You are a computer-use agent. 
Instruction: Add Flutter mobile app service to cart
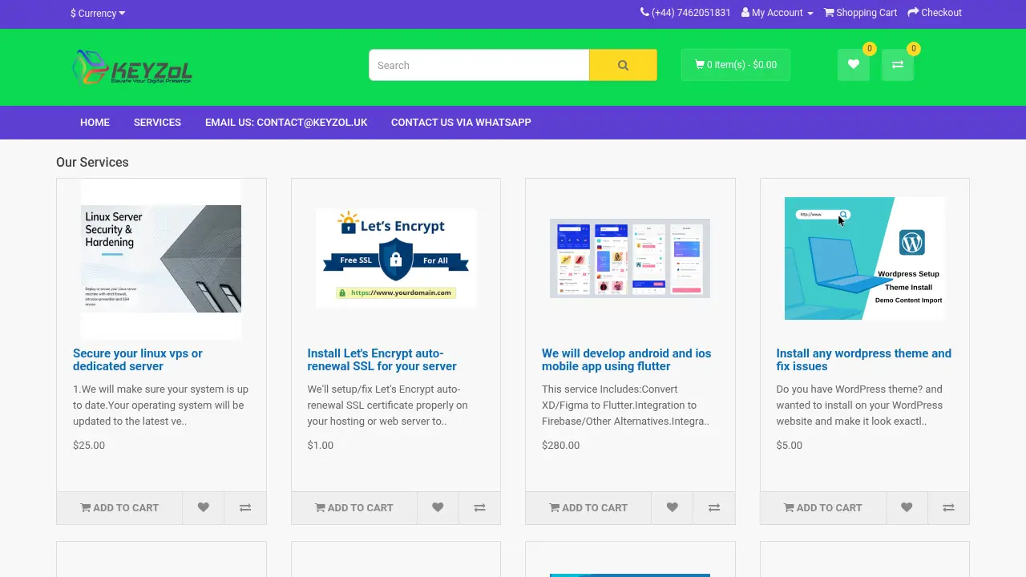tap(588, 507)
